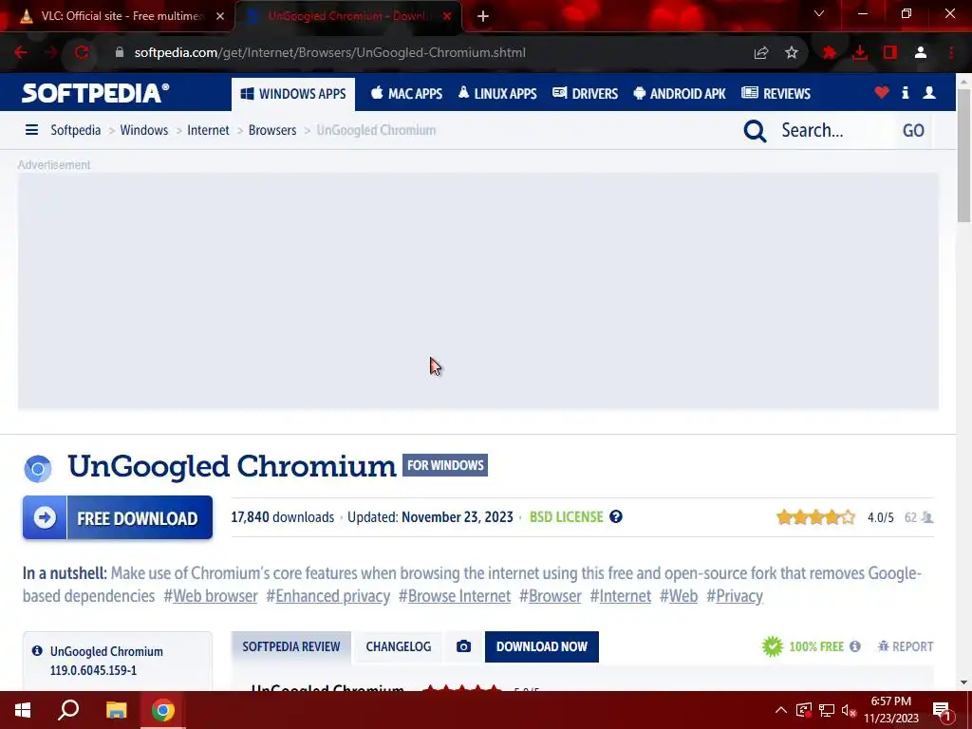Click the info icon next to 100% FREE
This screenshot has width=972, height=729.
855,646
